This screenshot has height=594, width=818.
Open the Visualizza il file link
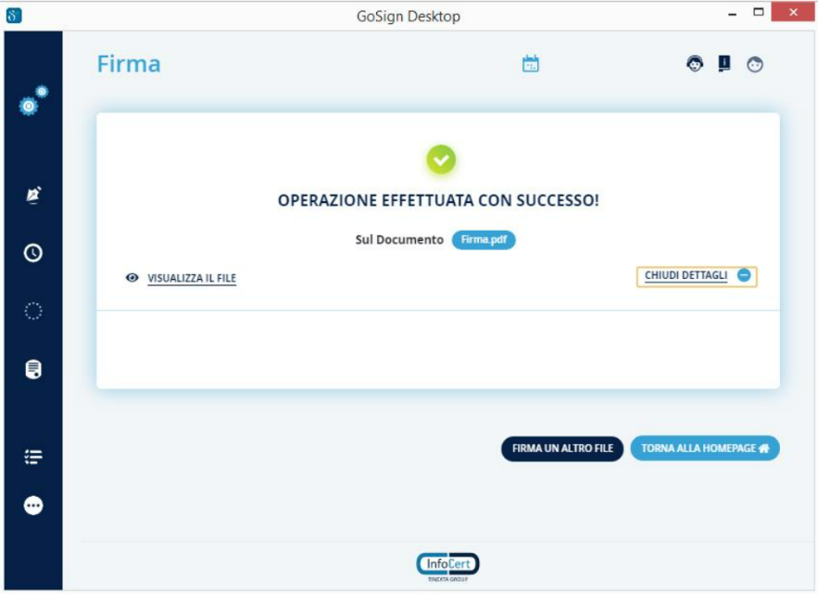(192, 278)
